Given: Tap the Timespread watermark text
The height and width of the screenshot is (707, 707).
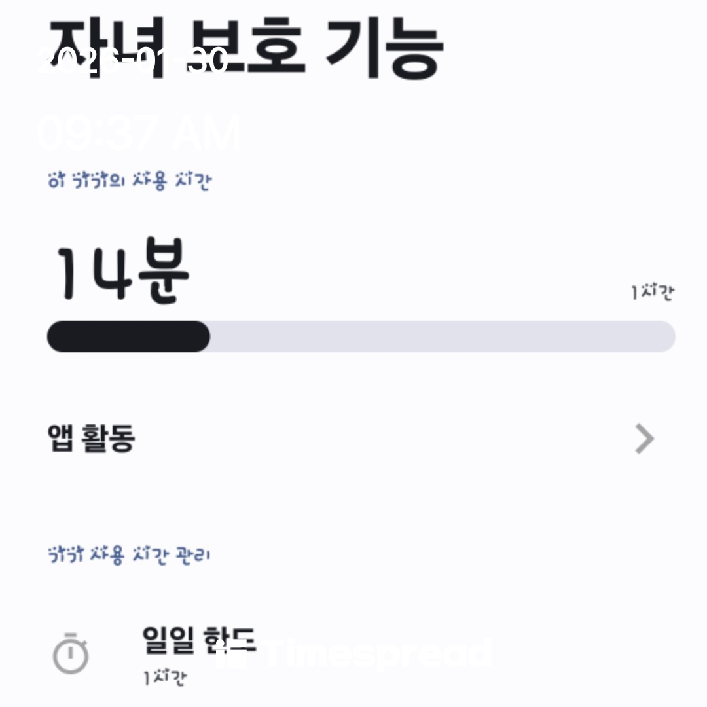Looking at the screenshot, I should (376, 653).
